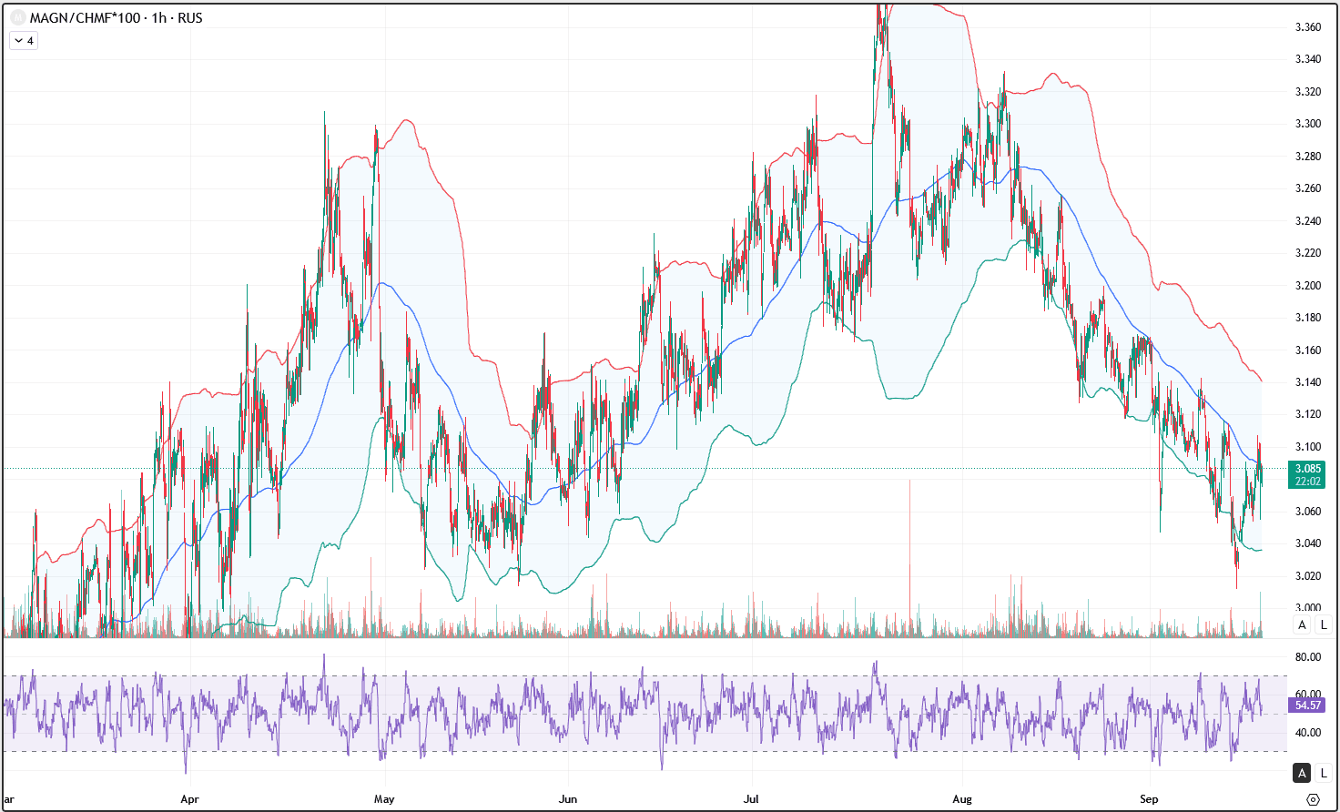
Task: Click RUS exchange label in title
Action: (x=190, y=18)
